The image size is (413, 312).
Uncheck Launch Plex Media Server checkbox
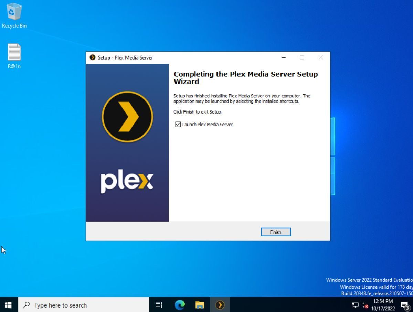(x=178, y=125)
